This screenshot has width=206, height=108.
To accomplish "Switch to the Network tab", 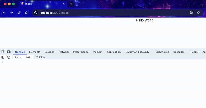I will 64,52.
